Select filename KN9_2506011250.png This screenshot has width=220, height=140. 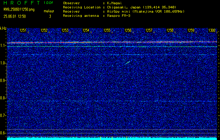[x=19, y=9]
